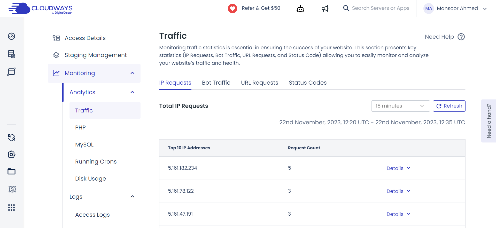Expand Details for IP 5.161.47.191
The height and width of the screenshot is (228, 496).
[x=399, y=214]
